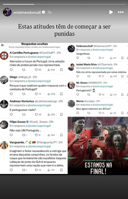128x199 pixels.
Task: Like the Marco reply
Action: (101, 113)
